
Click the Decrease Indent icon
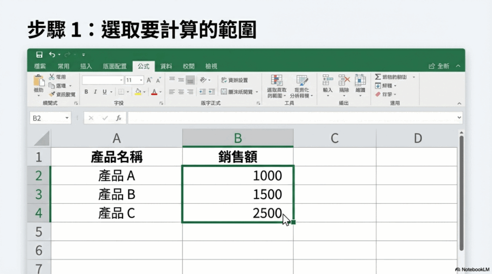[x=203, y=92]
